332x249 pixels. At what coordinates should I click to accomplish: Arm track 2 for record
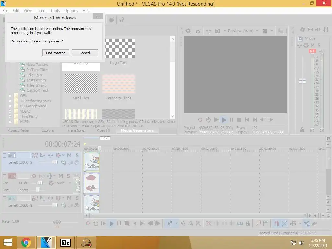(34, 176)
